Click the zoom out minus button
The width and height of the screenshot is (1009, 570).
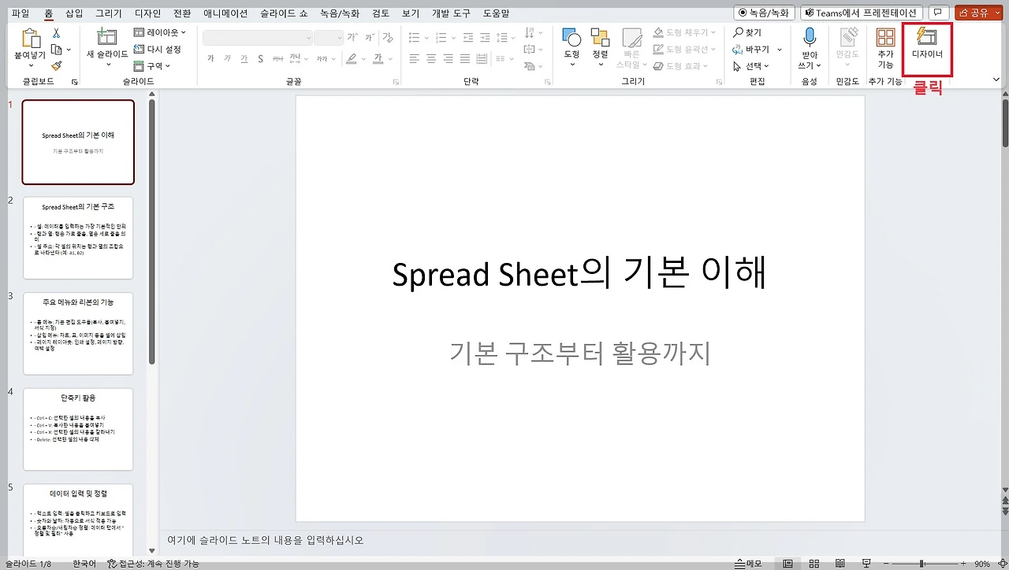click(x=884, y=564)
